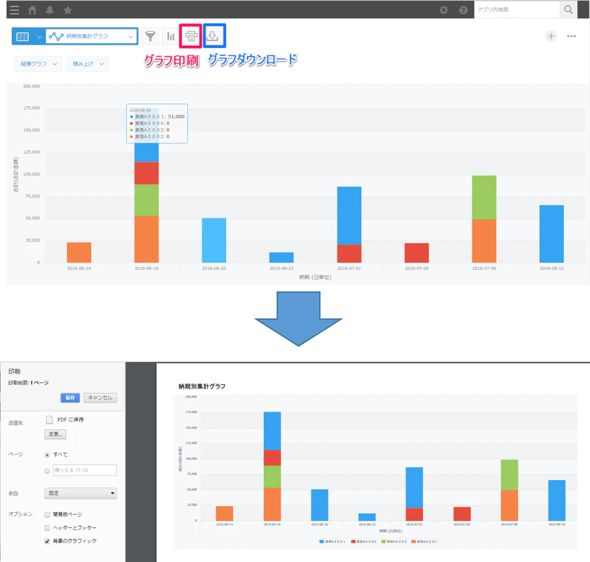Enable the 簡易版ページ checkbox
The image size is (590, 562).
[47, 515]
